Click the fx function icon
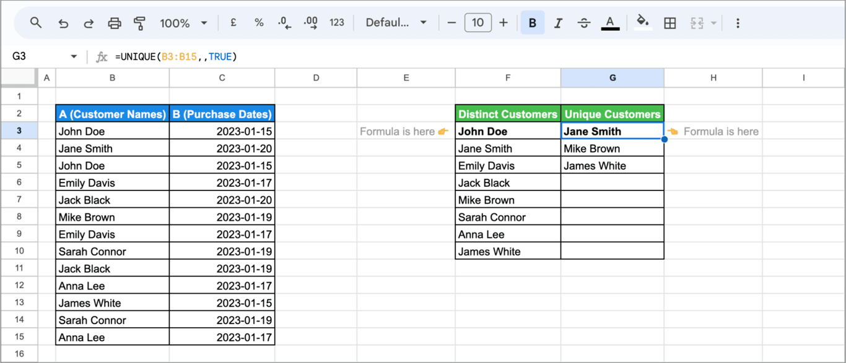Viewport: 846px width, 363px height. click(x=102, y=57)
